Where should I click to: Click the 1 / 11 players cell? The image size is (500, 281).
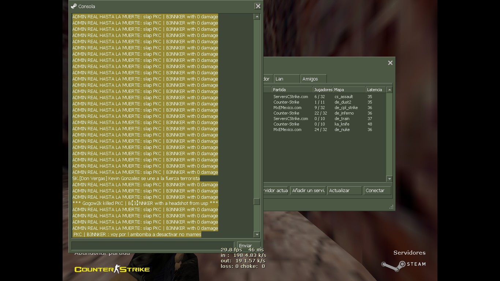click(319, 102)
